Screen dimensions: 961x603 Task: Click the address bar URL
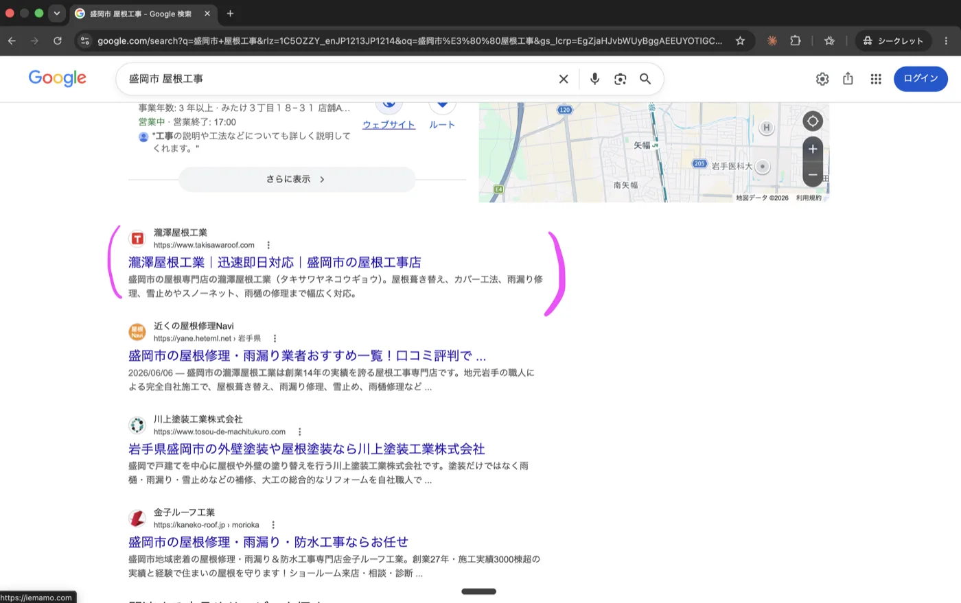coord(409,41)
